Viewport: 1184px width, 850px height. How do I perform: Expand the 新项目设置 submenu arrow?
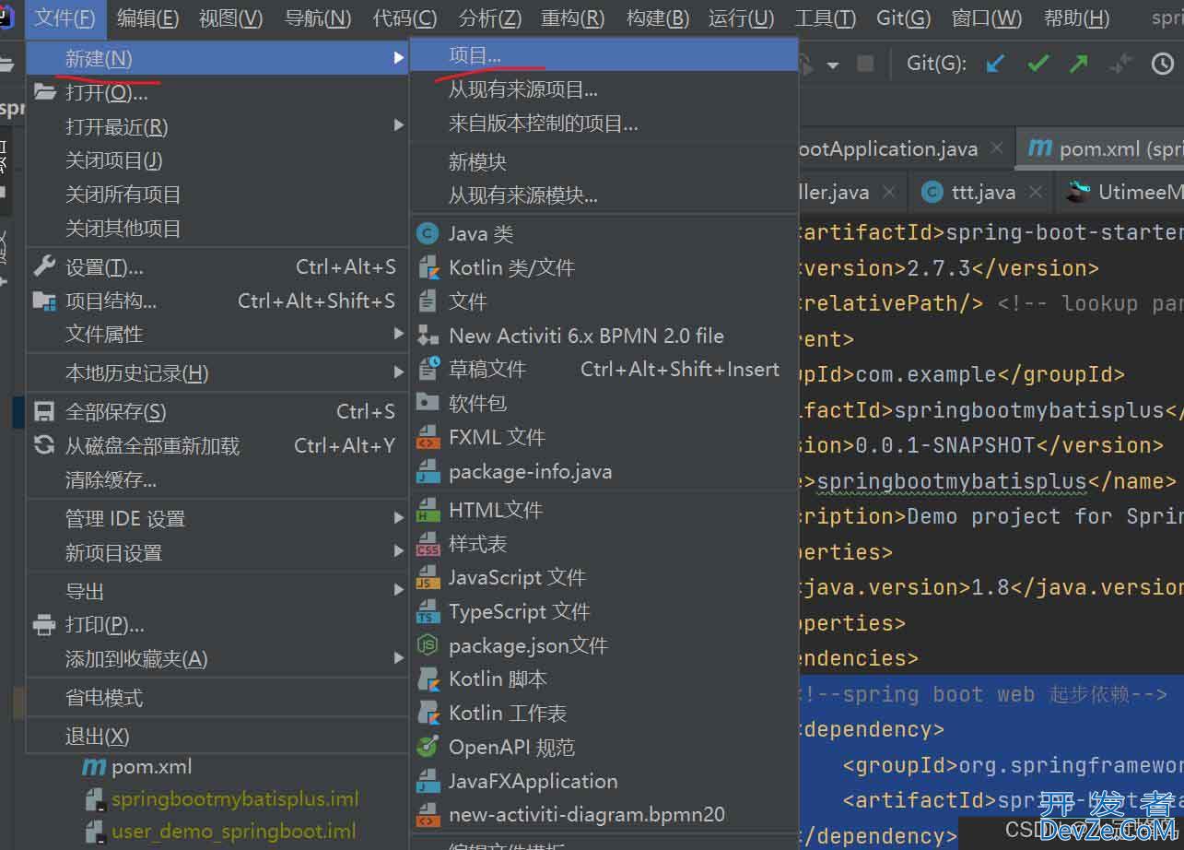(398, 552)
